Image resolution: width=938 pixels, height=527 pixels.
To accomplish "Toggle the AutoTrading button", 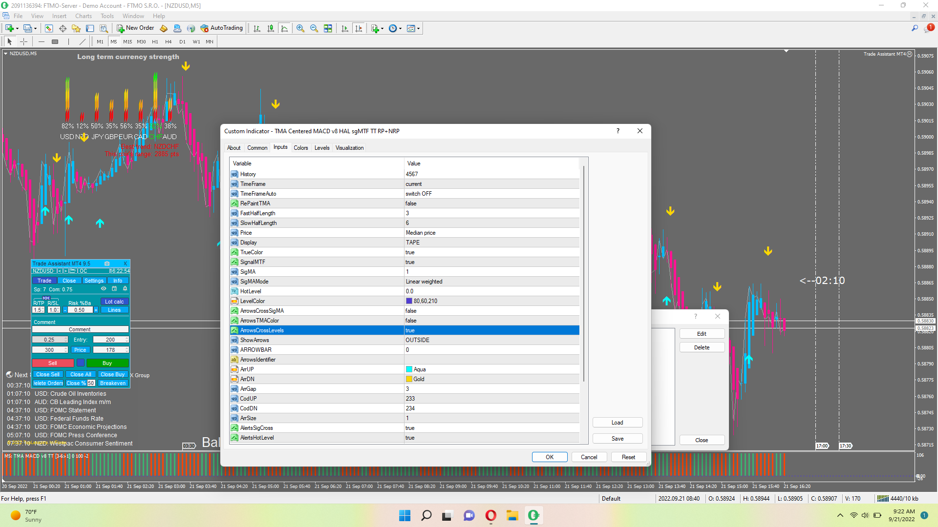I will click(221, 28).
